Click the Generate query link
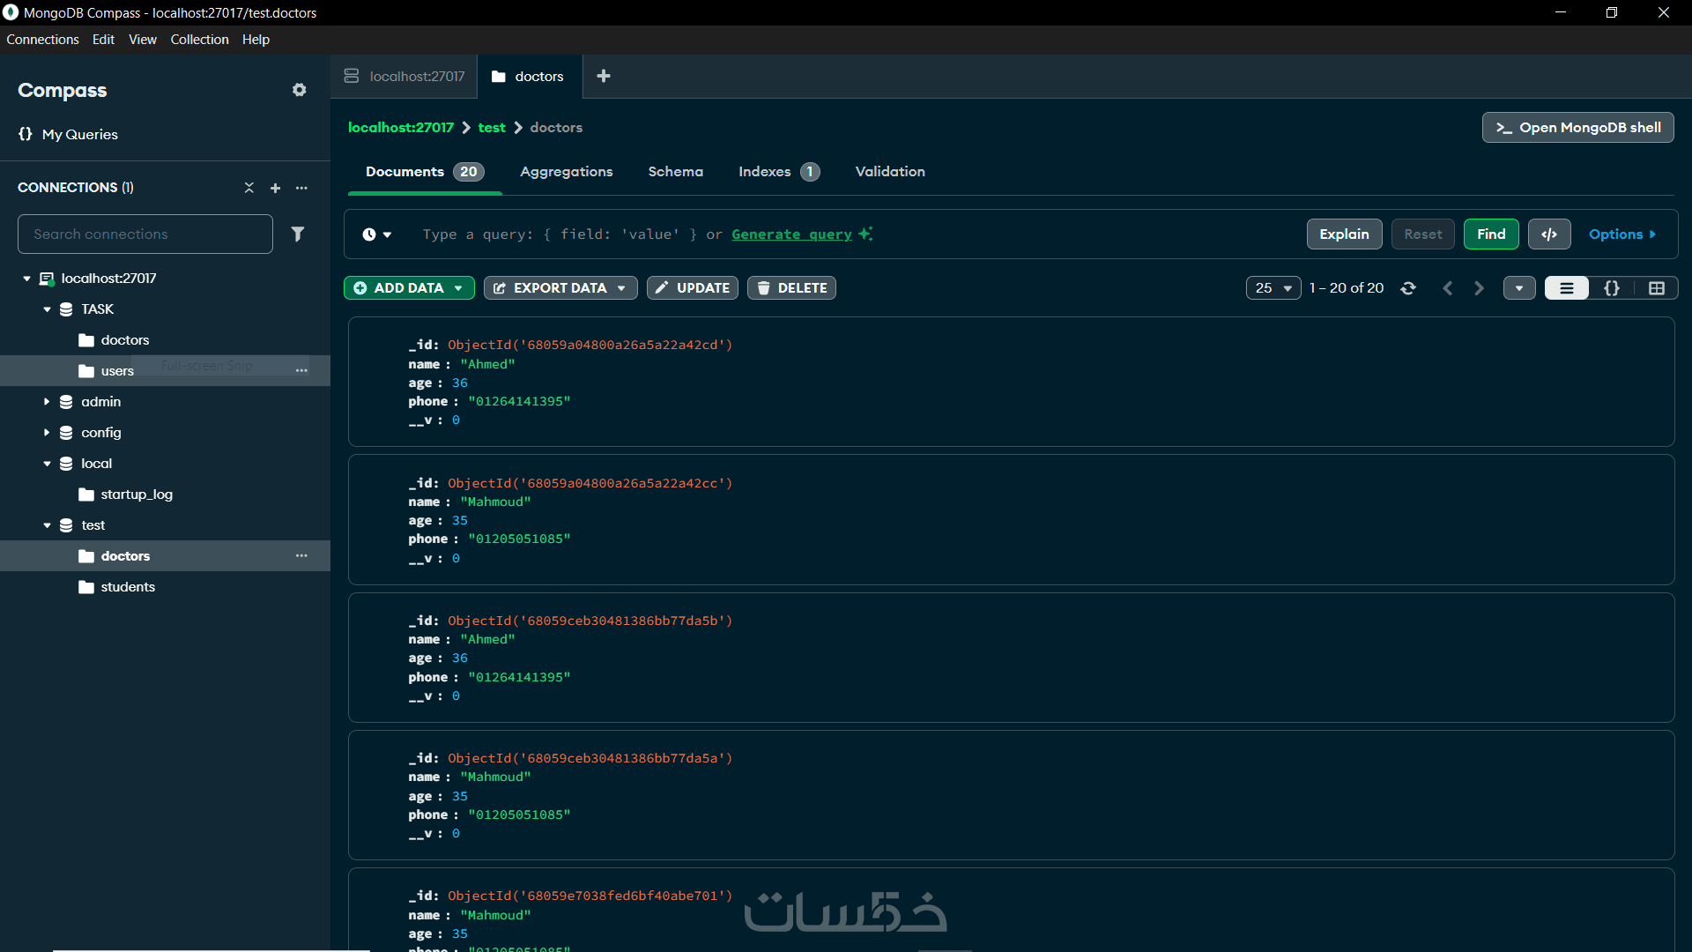Screen dimensions: 1692x952 791,234
